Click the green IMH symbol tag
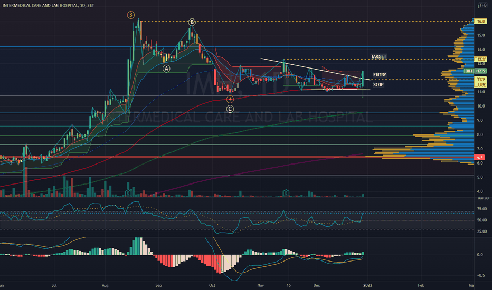This screenshot has width=492, height=290. [469, 71]
